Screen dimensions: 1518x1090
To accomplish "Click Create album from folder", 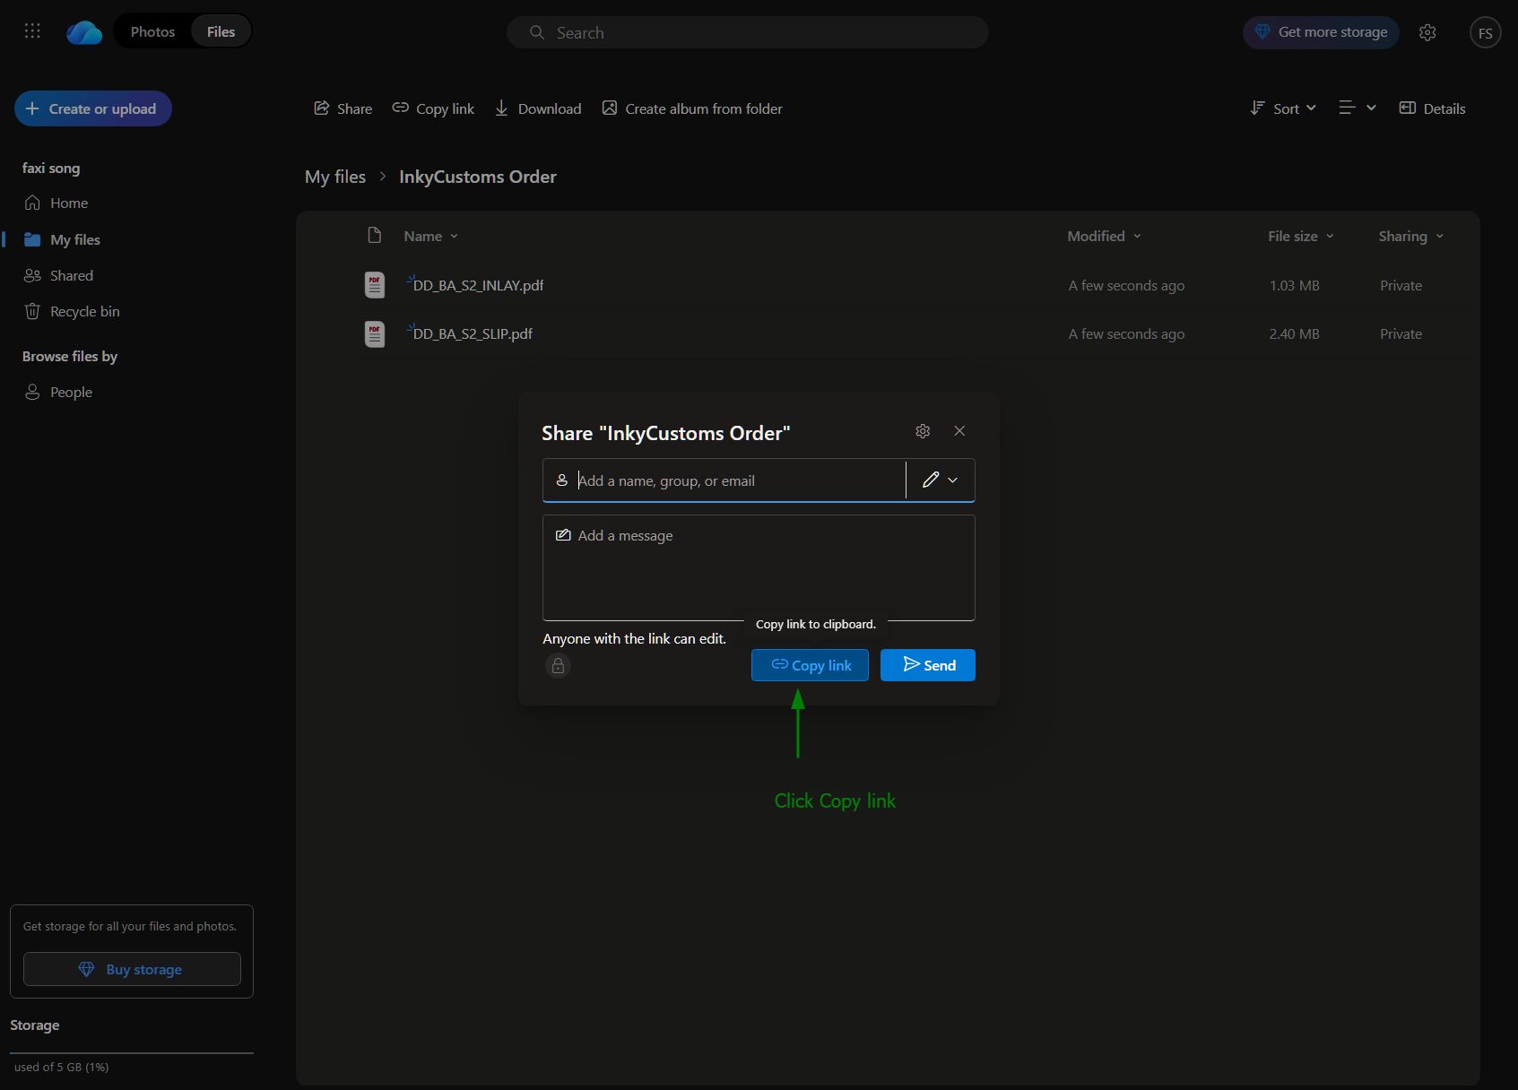I will pyautogui.click(x=692, y=108).
